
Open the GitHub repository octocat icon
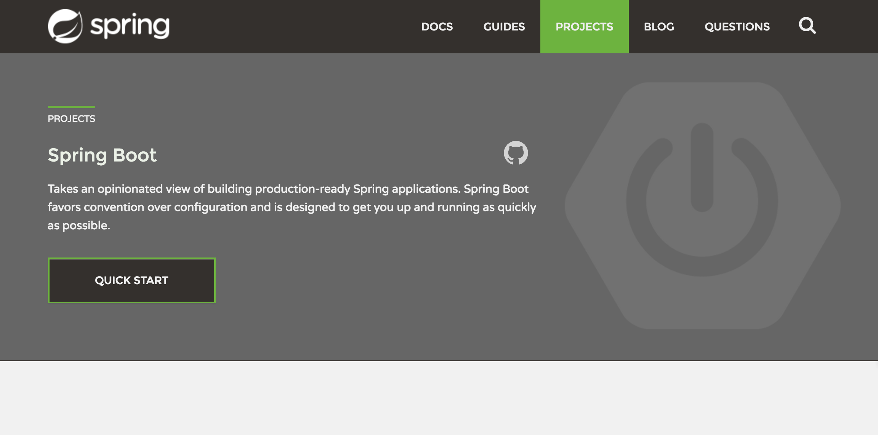tap(516, 153)
